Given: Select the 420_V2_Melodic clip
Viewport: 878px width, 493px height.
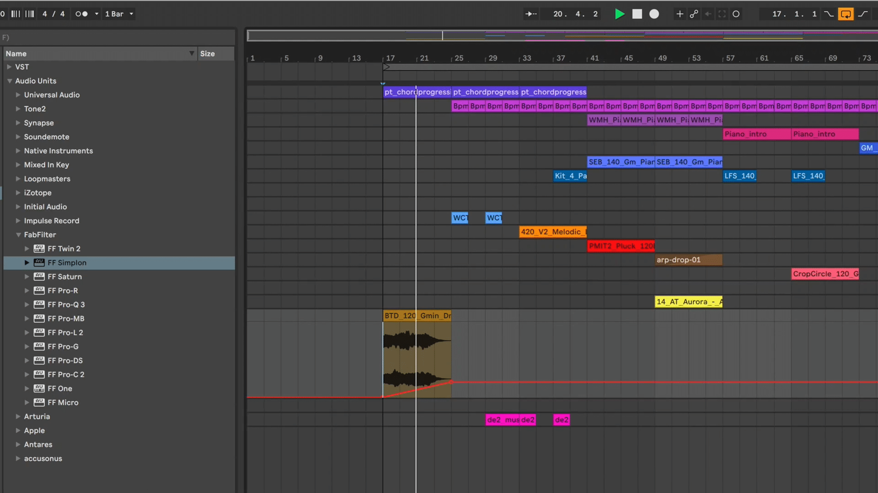Looking at the screenshot, I should click(x=553, y=232).
